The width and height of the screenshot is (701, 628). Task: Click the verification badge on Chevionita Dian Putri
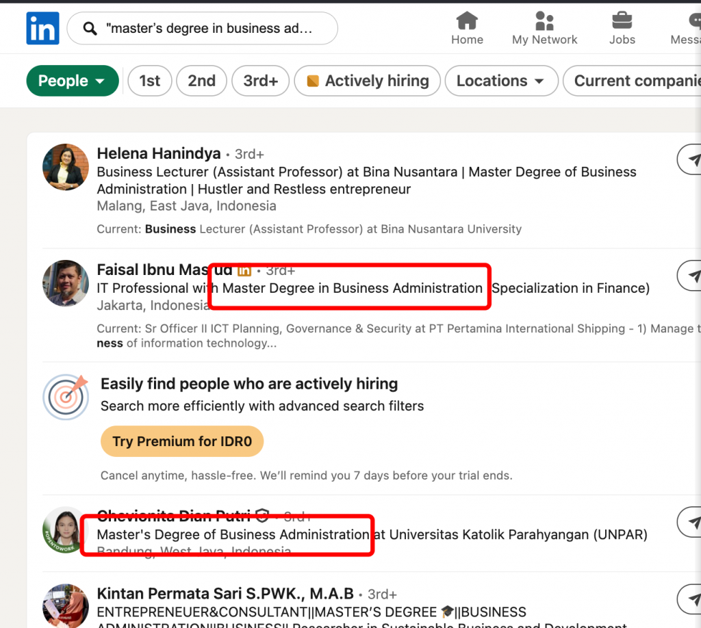(262, 516)
